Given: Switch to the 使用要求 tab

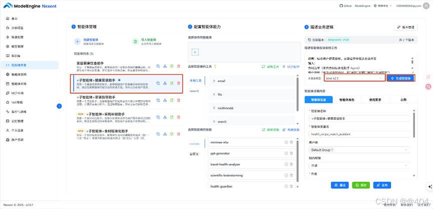Looking at the screenshot, I should [375, 100].
